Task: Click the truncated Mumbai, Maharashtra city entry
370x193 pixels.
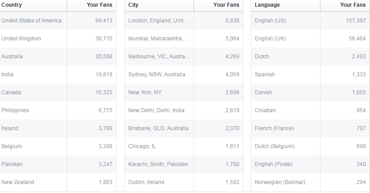Action: (159, 39)
